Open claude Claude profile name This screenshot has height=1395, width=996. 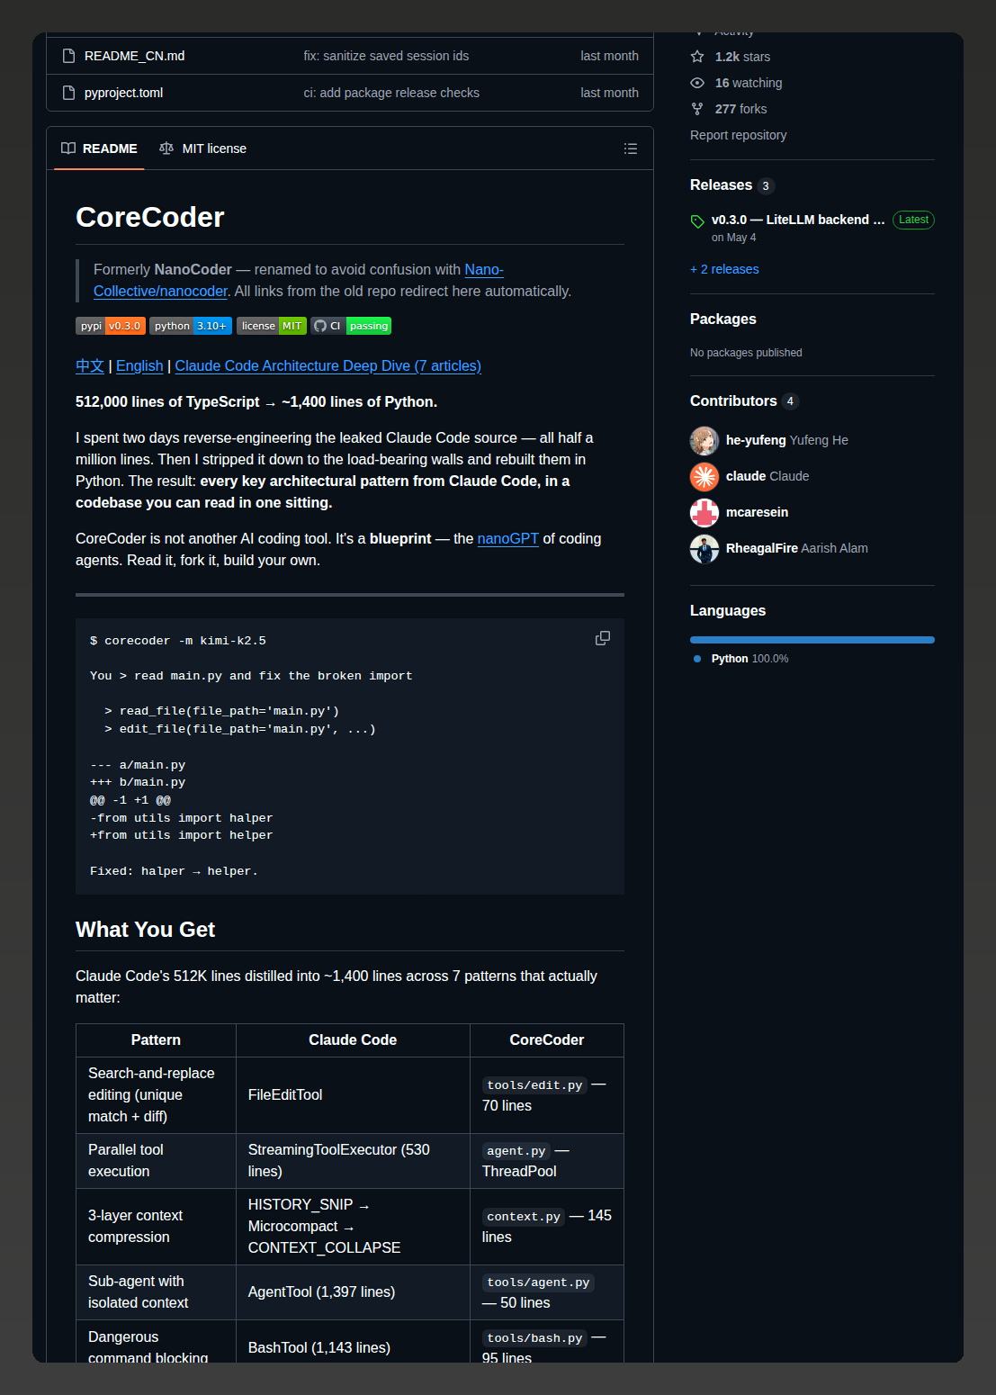tap(767, 476)
